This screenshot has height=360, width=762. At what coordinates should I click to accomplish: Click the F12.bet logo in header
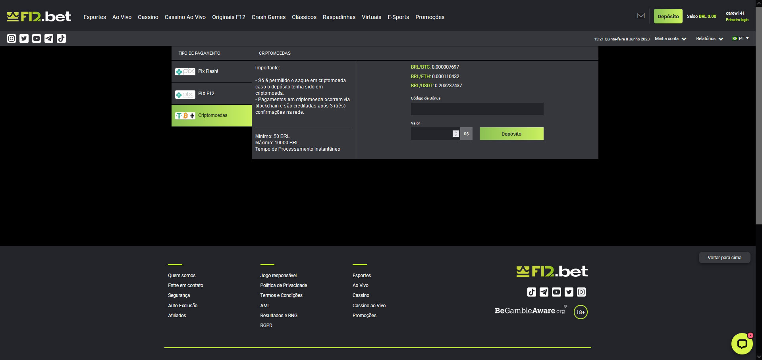39,16
